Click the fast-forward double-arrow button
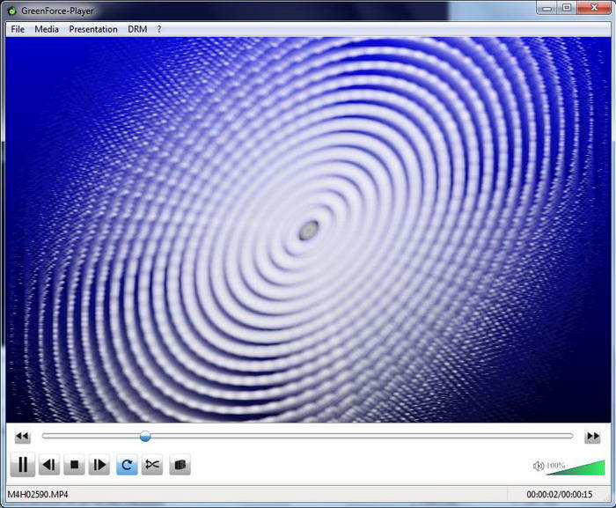This screenshot has width=616, height=508. click(592, 436)
